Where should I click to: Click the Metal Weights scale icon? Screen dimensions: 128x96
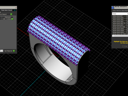click(x=113, y=7)
